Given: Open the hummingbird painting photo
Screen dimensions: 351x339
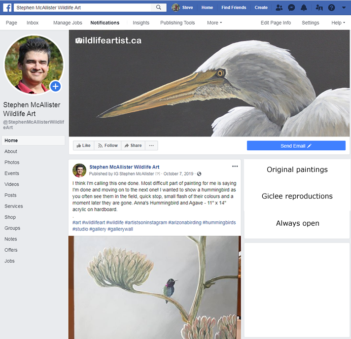Looking at the screenshot, I should tap(154, 287).
